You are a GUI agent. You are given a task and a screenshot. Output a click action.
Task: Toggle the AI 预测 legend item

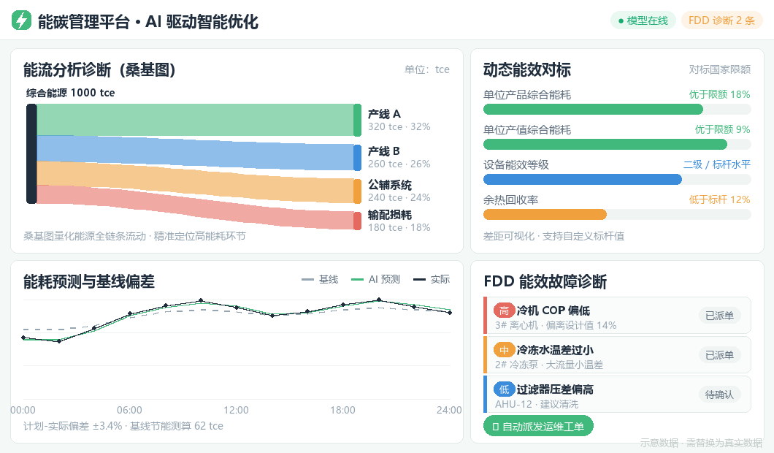(375, 280)
